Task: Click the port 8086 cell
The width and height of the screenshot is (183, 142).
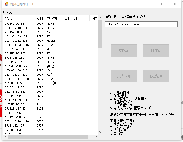Action: point(40,121)
